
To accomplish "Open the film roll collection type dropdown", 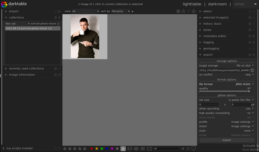I will tap(17, 24).
